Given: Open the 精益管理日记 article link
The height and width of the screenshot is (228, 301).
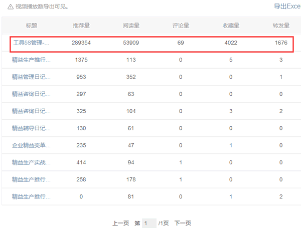Looking at the screenshot, I should 31,77.
